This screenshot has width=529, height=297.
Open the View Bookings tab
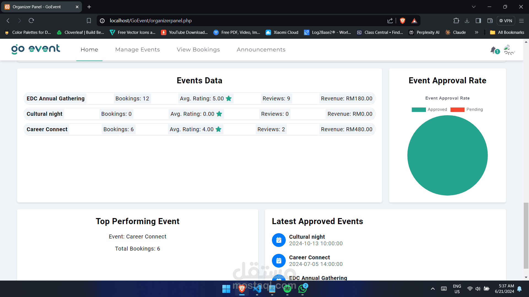[198, 50]
